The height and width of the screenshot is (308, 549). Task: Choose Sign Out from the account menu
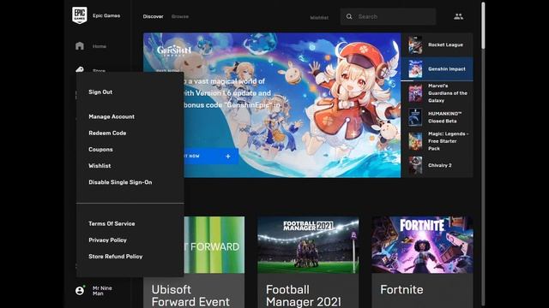coord(100,92)
